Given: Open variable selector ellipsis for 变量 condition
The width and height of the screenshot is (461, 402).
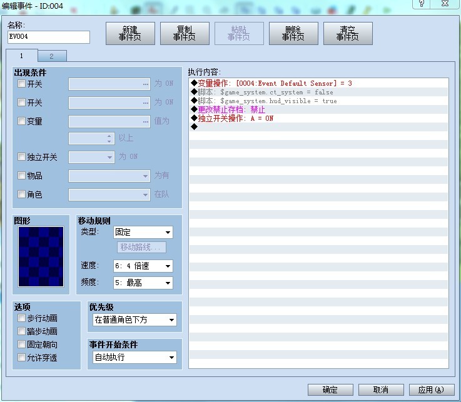Looking at the screenshot, I should (x=146, y=122).
